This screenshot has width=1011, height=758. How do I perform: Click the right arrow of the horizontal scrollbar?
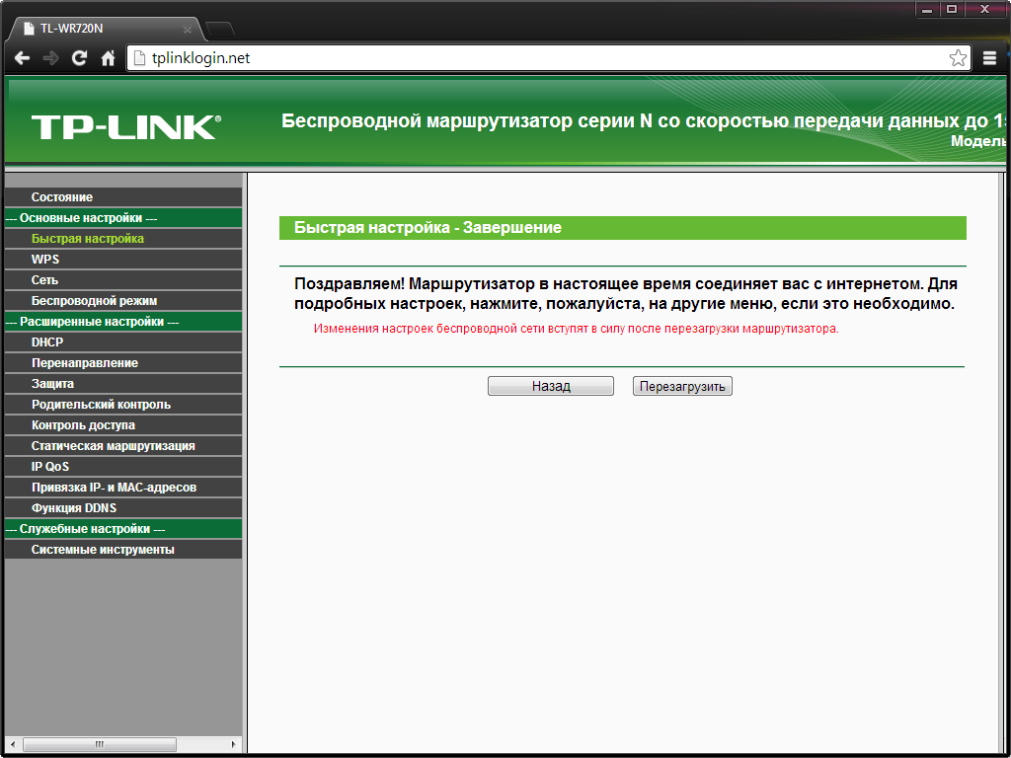236,744
